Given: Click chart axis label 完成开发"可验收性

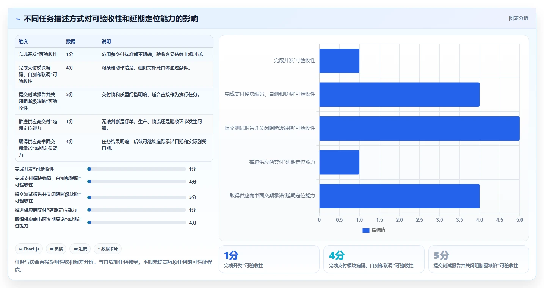Looking at the screenshot, I should [295, 60].
